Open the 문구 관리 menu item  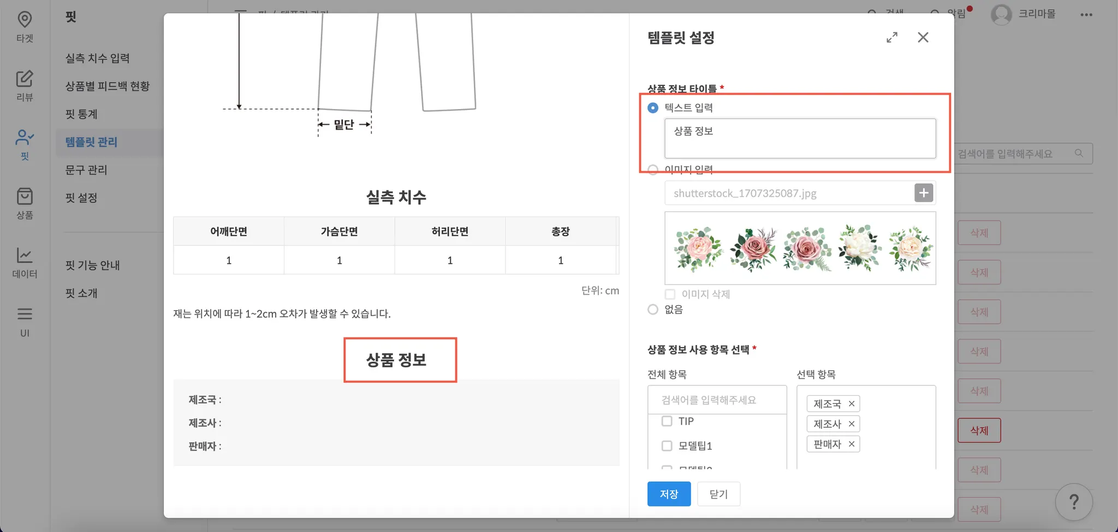(x=86, y=170)
